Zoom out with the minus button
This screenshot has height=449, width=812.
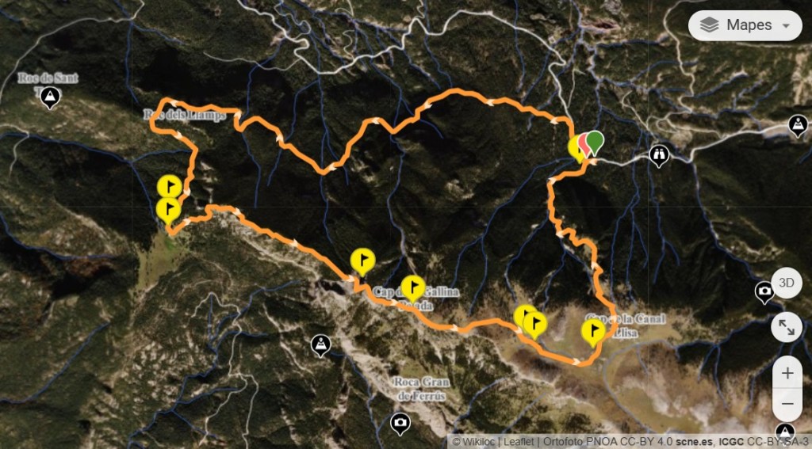[x=787, y=405]
